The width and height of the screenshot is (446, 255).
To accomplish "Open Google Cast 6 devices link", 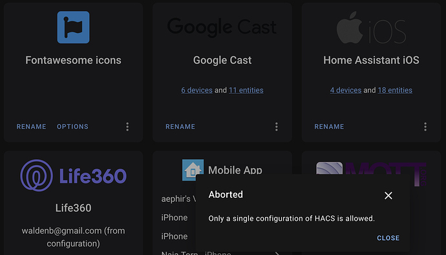I will click(x=197, y=90).
